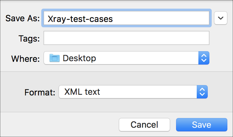
Task: Click the Save button
Action: (201, 125)
